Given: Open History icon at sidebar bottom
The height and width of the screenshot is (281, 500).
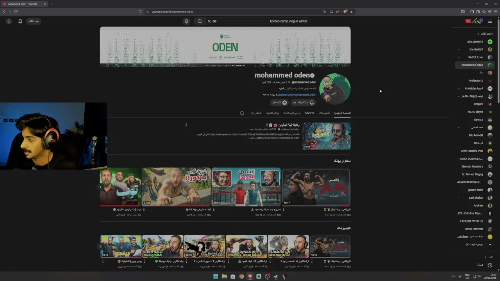Looking at the screenshot, I should (x=490, y=265).
